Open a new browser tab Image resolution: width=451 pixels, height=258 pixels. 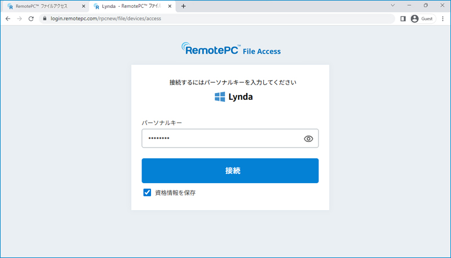(x=183, y=6)
